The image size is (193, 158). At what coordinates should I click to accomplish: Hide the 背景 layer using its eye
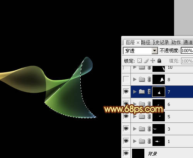click(126, 153)
